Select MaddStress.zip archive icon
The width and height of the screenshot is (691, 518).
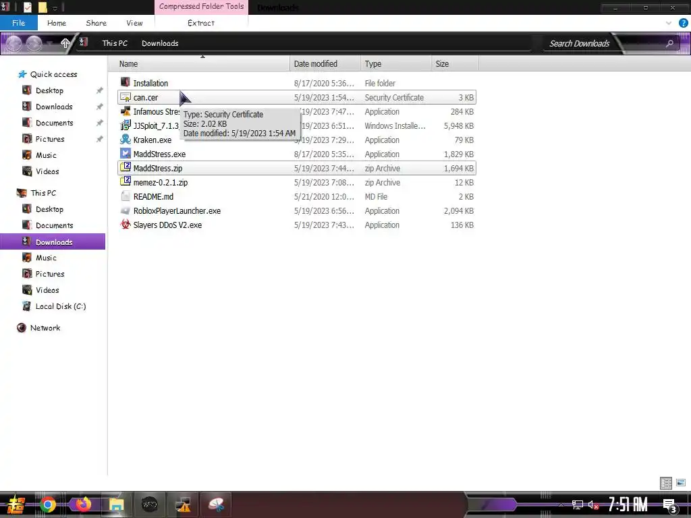(x=126, y=167)
